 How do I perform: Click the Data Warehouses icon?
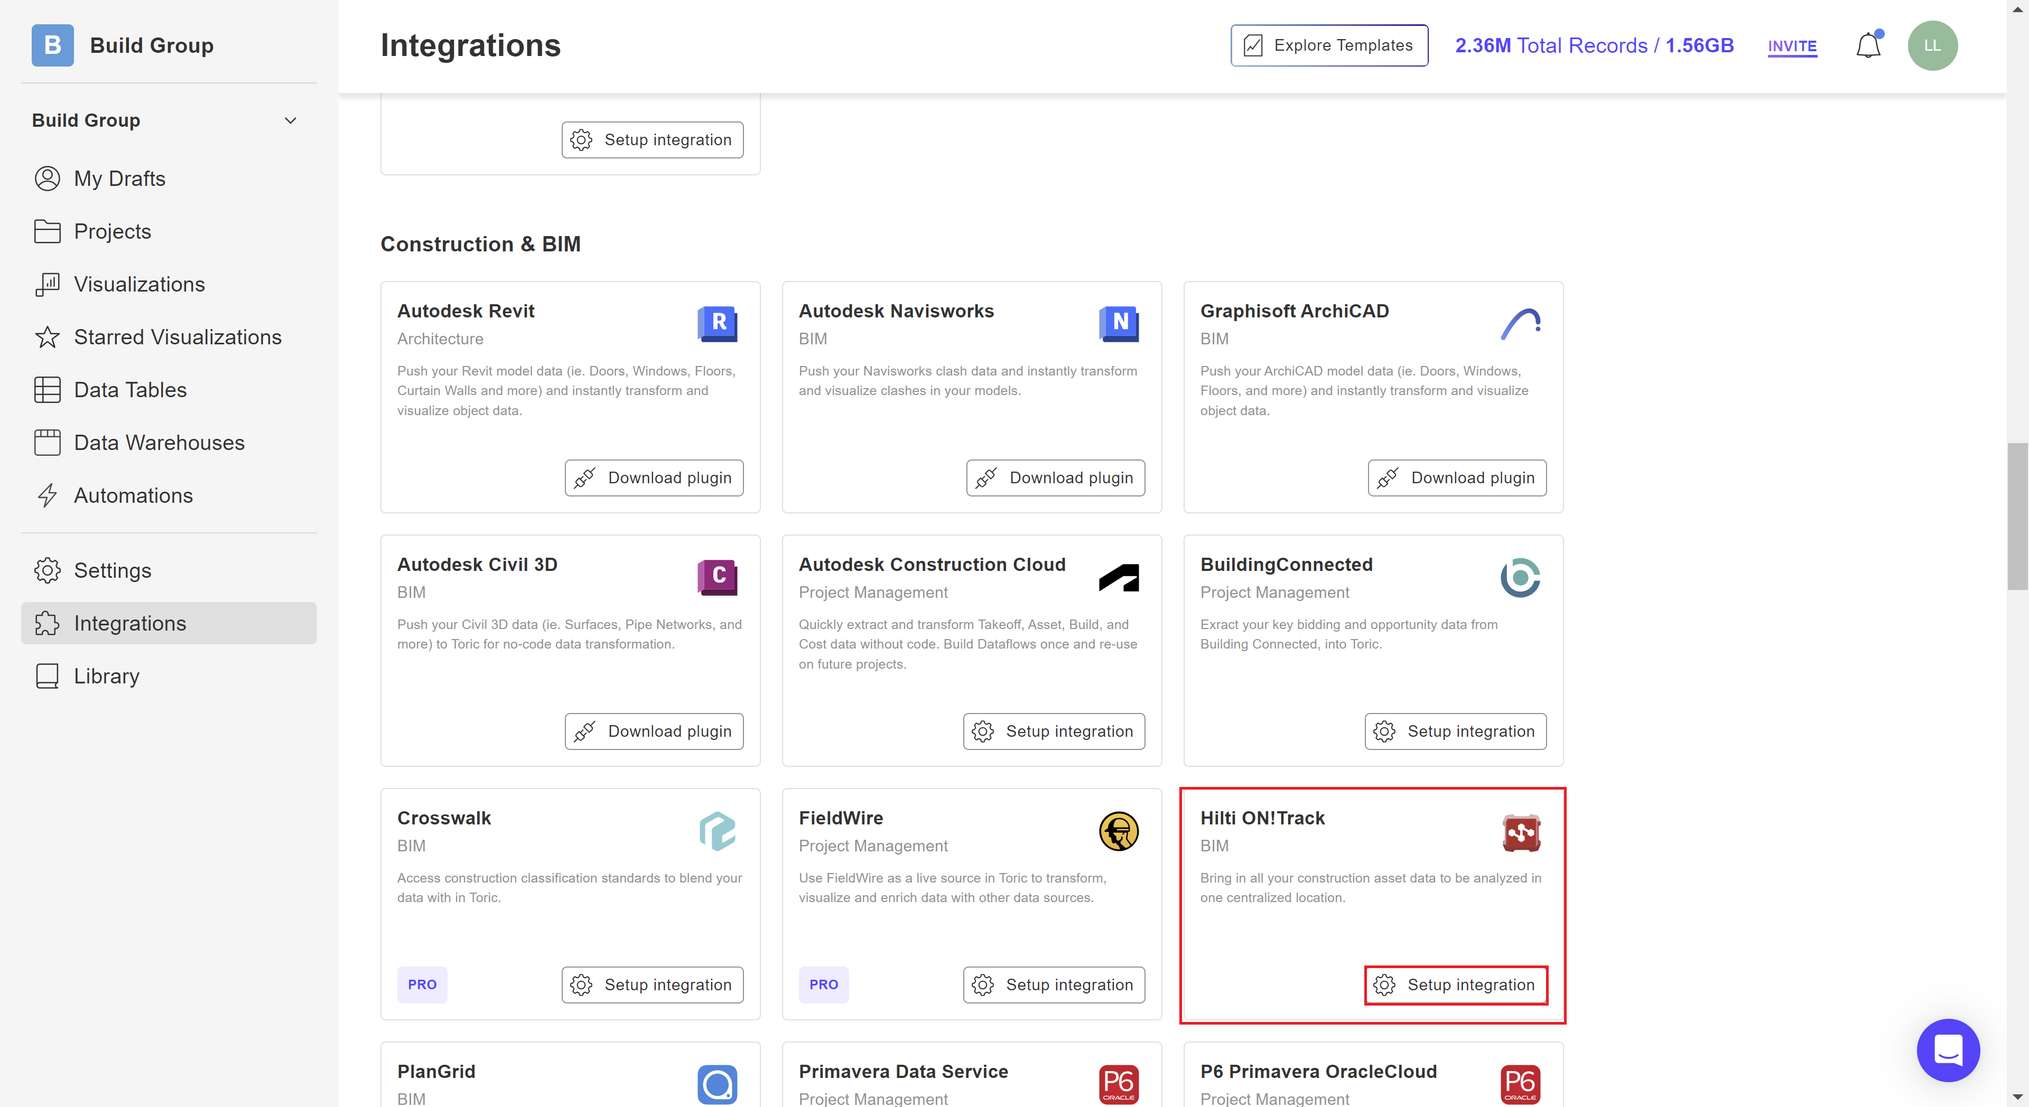click(47, 443)
